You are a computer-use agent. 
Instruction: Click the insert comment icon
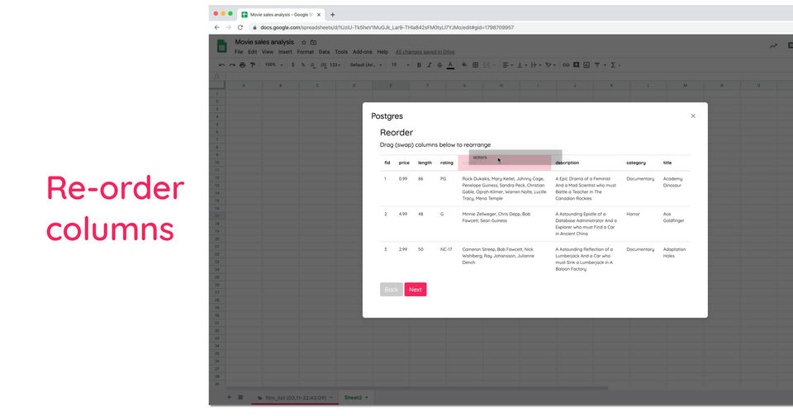pos(576,64)
